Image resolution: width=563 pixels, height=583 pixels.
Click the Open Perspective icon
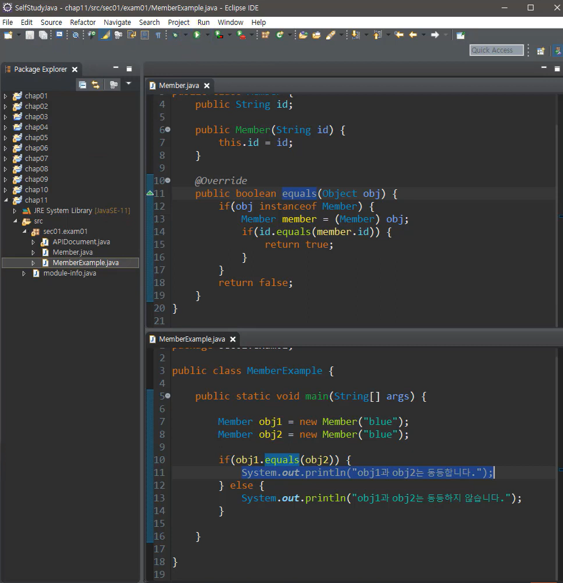point(540,51)
